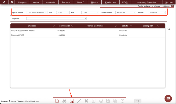Select the ROJAS ARTURO row
This screenshot has width=176, height=104.
click(87, 35)
